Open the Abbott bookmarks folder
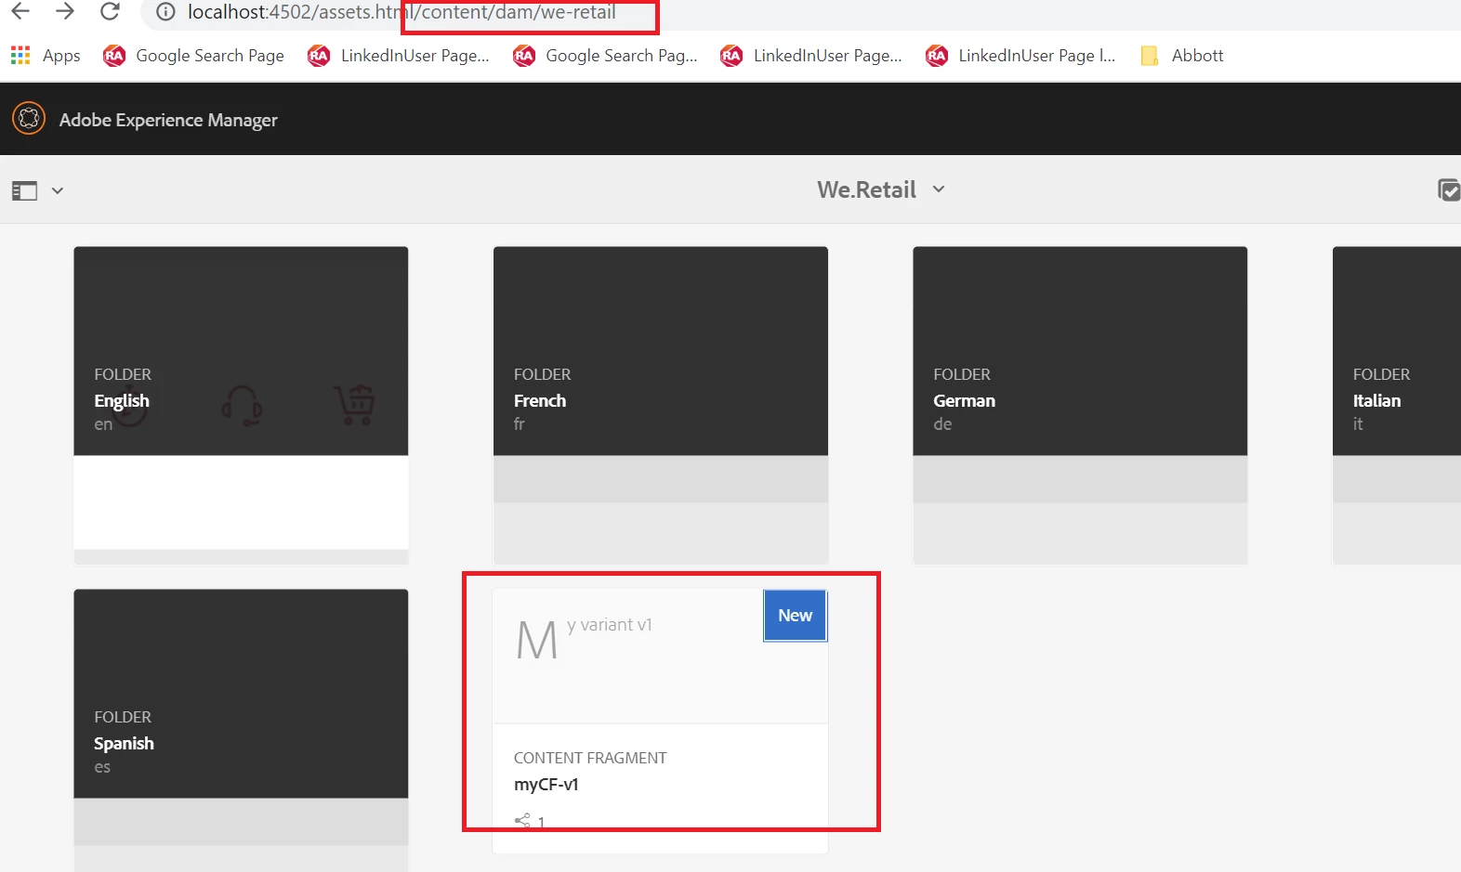Screen dimensions: 1461x872 pos(1182,56)
